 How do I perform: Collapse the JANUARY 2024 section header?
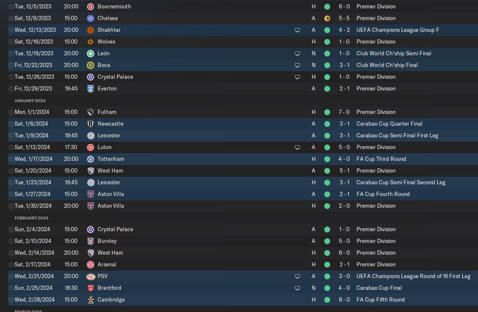(30, 101)
